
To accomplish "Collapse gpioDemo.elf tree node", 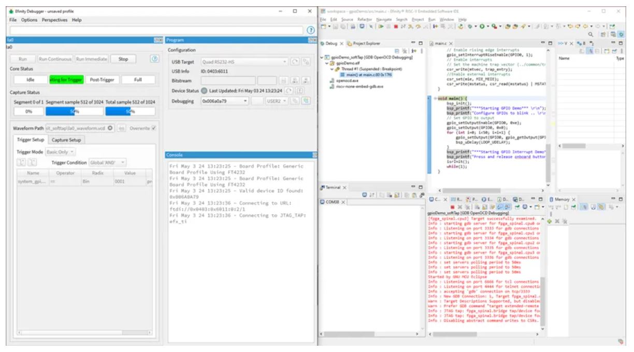I will point(326,63).
